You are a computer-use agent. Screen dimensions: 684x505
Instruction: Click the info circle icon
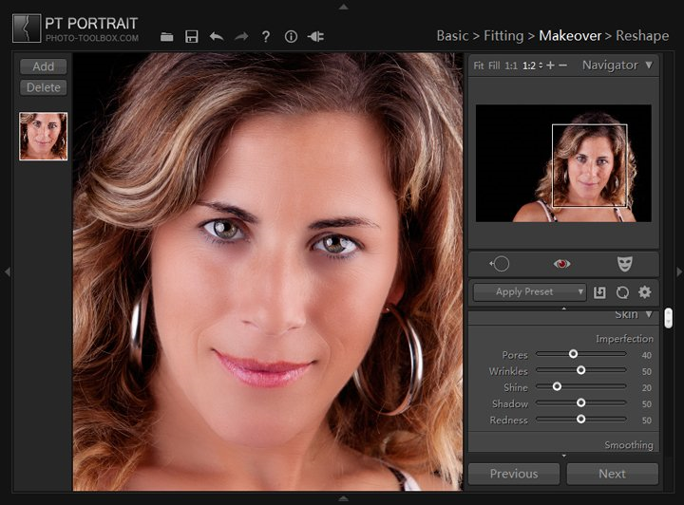click(x=291, y=36)
